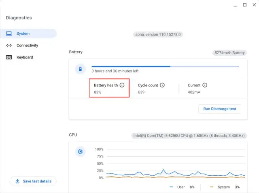
Task: Minimize the Diagnostics window
Action: coord(234,5)
